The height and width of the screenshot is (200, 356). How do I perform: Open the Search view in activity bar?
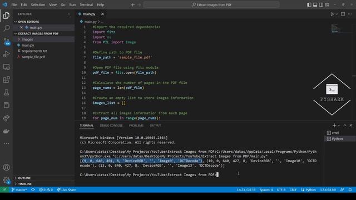tap(6, 28)
